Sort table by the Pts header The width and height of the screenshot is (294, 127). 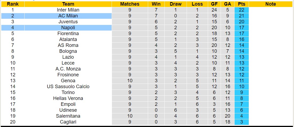pos(242,4)
